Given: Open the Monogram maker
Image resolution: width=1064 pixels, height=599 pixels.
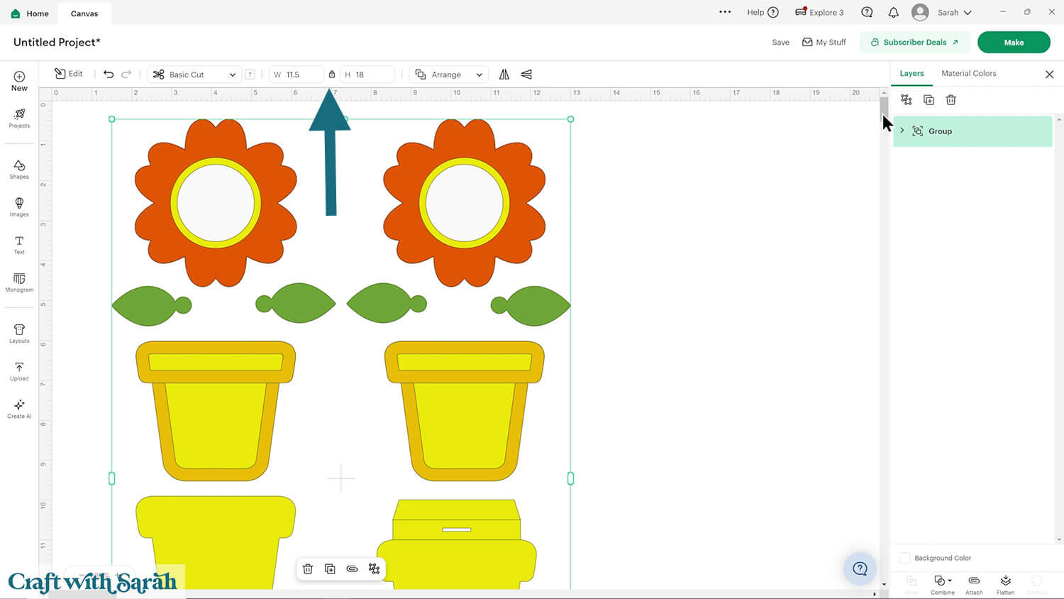Looking at the screenshot, I should 19,282.
